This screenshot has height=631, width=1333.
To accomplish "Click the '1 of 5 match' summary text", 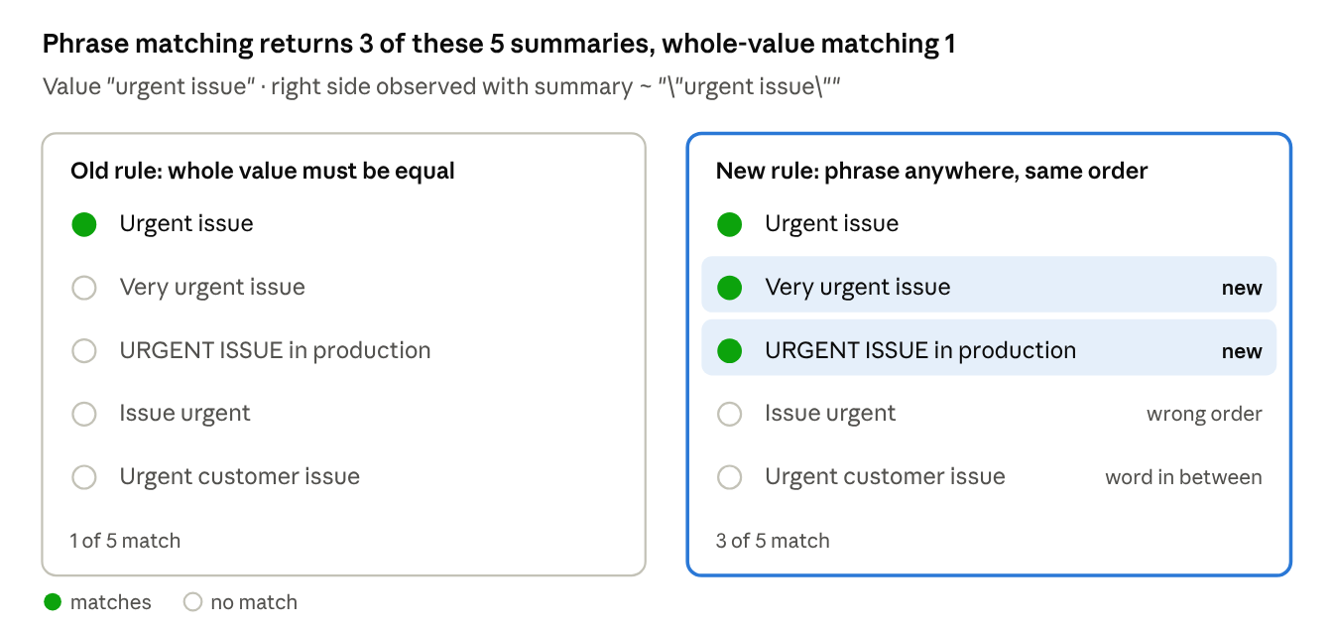I will [x=125, y=541].
